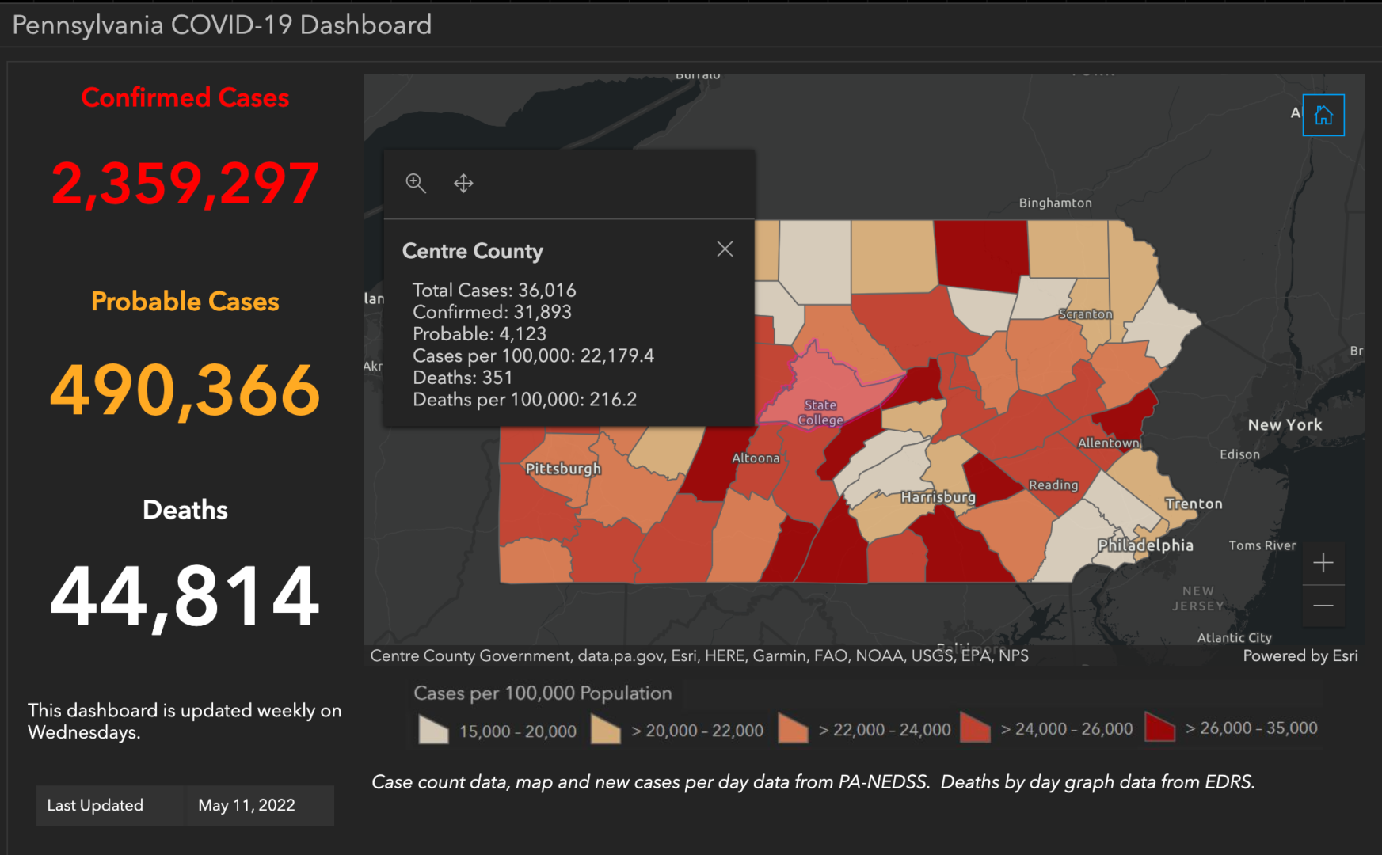The image size is (1382, 855).
Task: Click the Altoona map label
Action: (x=756, y=458)
